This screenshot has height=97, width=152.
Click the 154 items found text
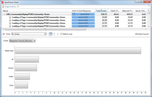pyautogui.click(x=142, y=34)
